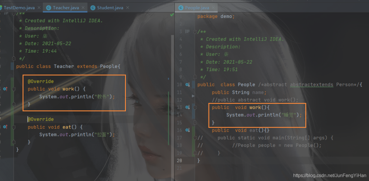369x181 pixels.
Task: Click the green inspection checkmark in Teacher editor
Action: (x=172, y=15)
